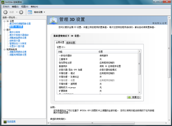This screenshot has height=126, width=172.
Task: Click the main pane scrollbar down arrow
Action: pyautogui.click(x=169, y=120)
